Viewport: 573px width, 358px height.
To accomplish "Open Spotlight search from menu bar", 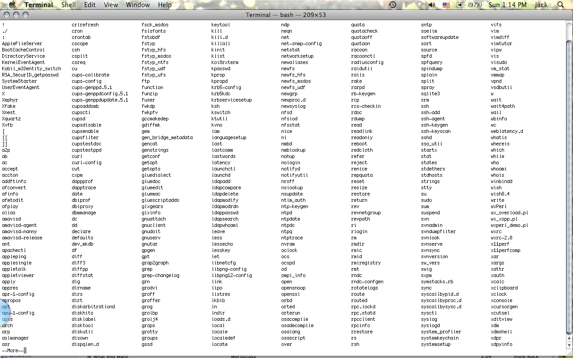I will pos(560,5).
